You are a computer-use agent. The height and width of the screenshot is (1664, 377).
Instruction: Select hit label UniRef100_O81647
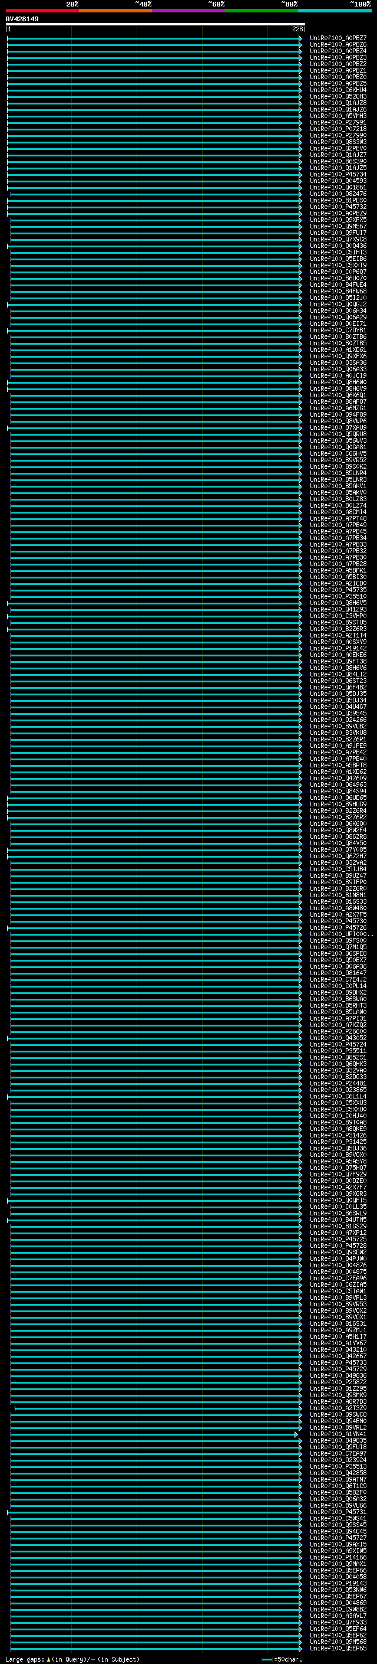tap(338, 972)
